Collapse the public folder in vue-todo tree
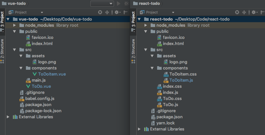This screenshot has width=265, height=135. pyautogui.click(x=14, y=32)
